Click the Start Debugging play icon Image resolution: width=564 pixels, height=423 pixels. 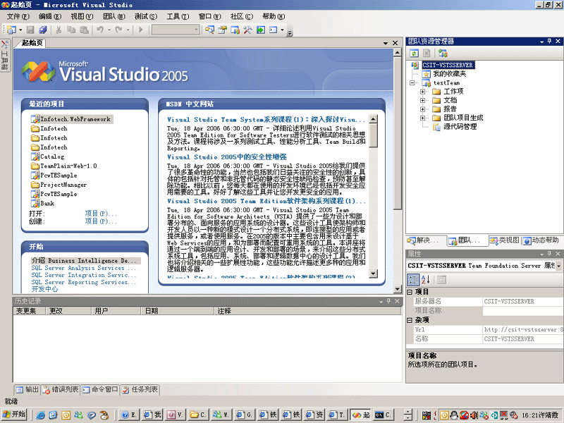141,30
